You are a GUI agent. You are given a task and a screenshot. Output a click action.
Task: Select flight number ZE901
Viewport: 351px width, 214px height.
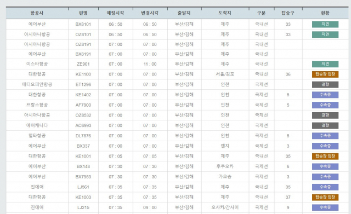pyautogui.click(x=83, y=64)
